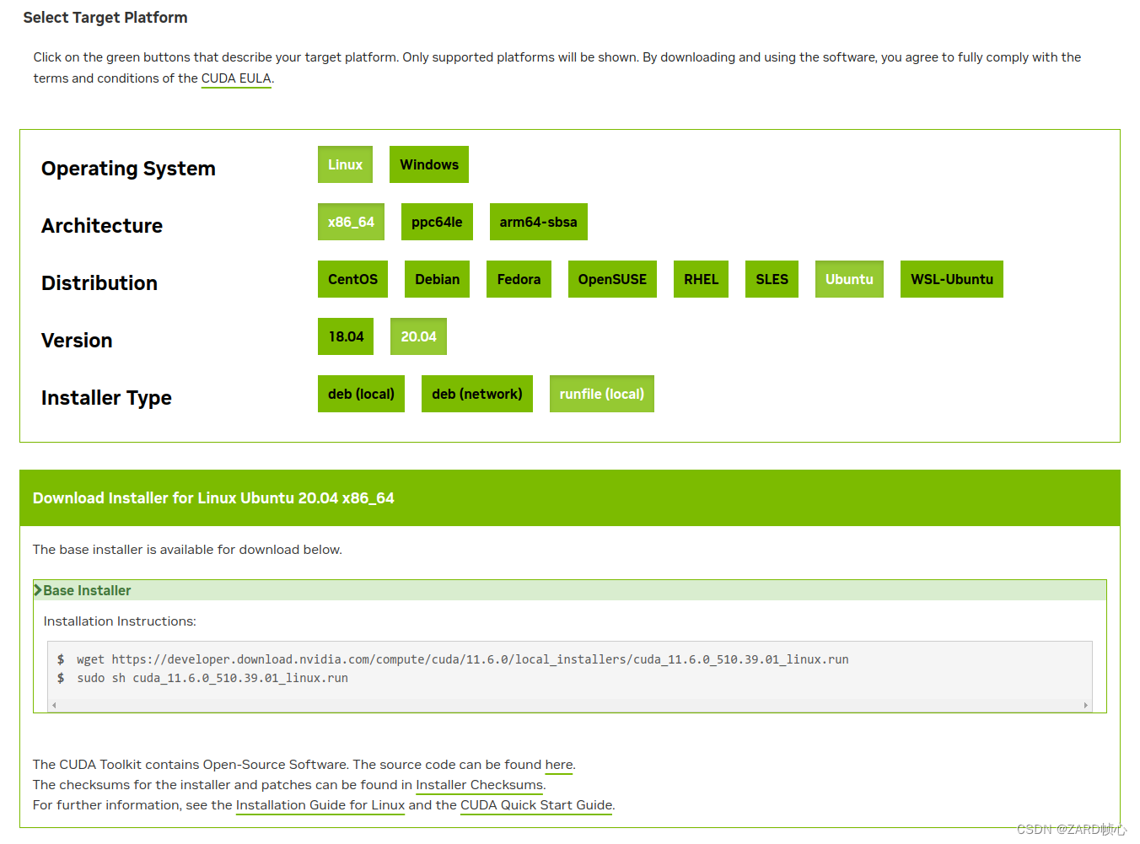Select Fedora distribution button
Viewport: 1140px width, 844px height.
(x=519, y=279)
